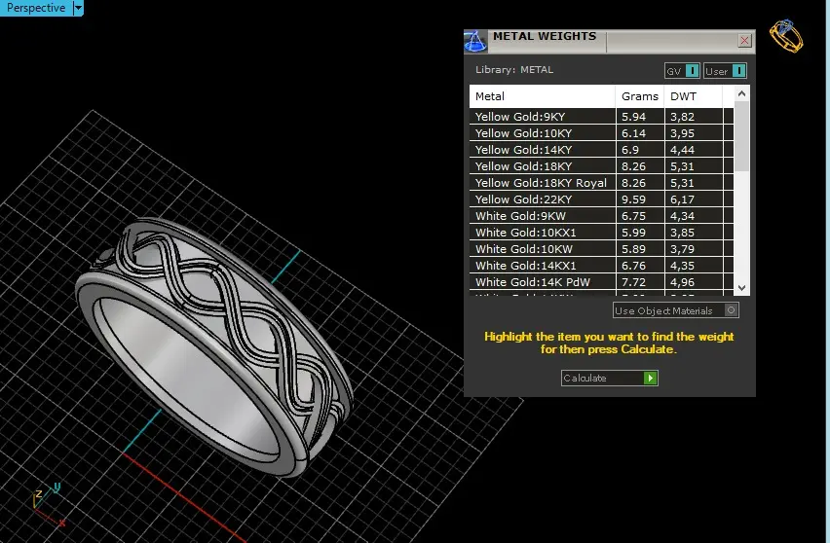Click the 9.59 grams value

tap(633, 199)
